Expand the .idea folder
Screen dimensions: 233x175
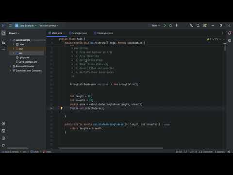pos(14,44)
